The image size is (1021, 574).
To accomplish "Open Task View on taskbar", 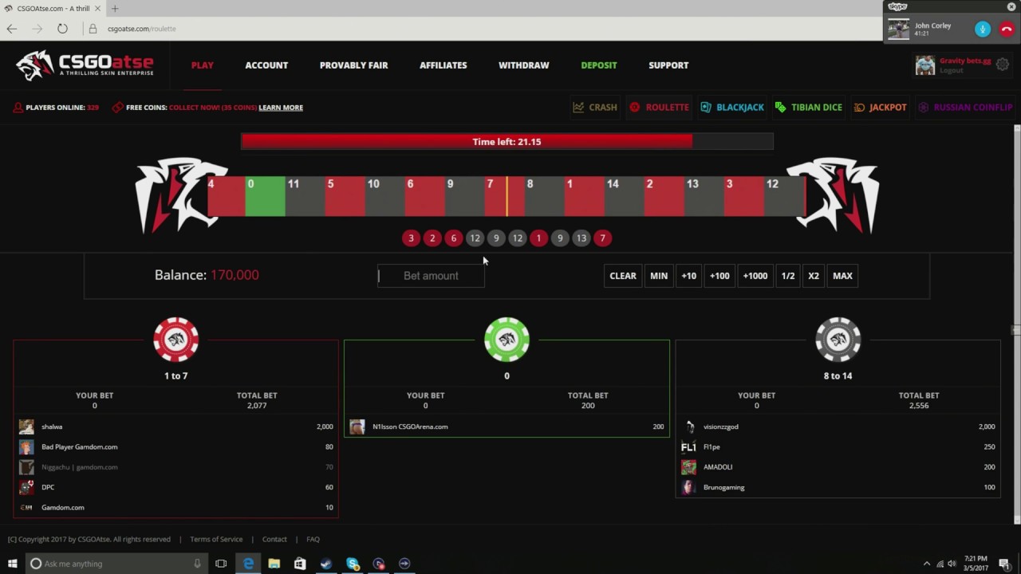I will click(221, 564).
